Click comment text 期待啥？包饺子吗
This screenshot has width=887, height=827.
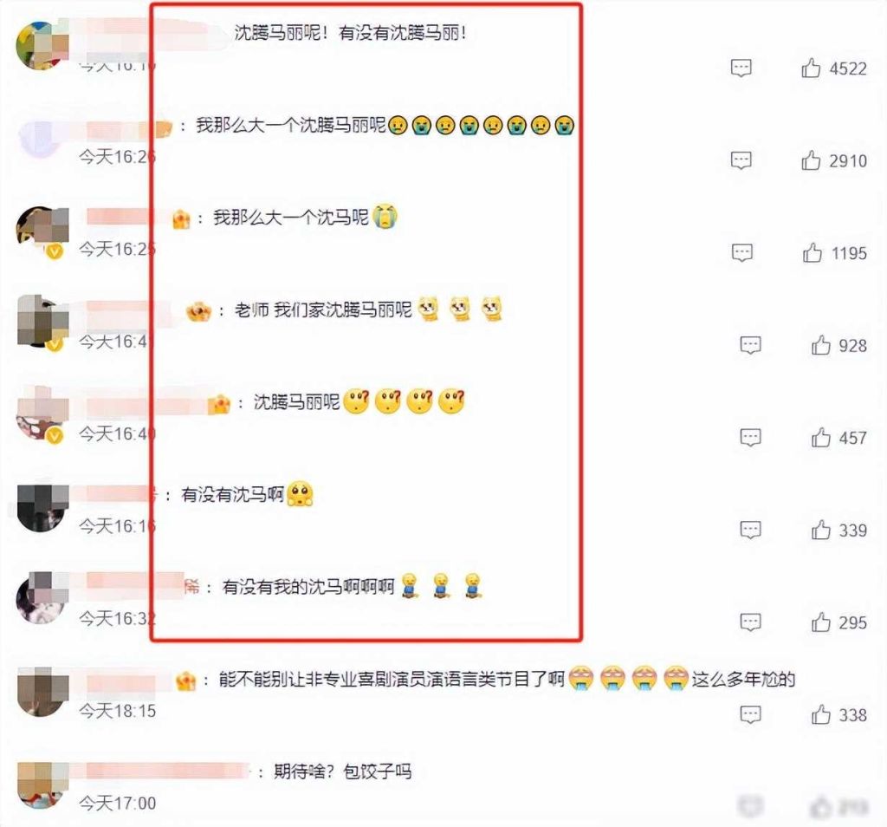coord(342,771)
